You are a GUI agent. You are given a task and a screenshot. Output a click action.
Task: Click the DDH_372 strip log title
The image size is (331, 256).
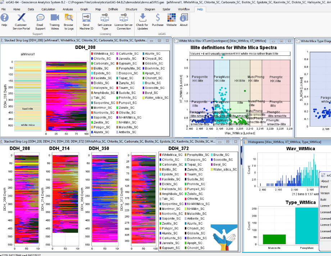[178, 148]
